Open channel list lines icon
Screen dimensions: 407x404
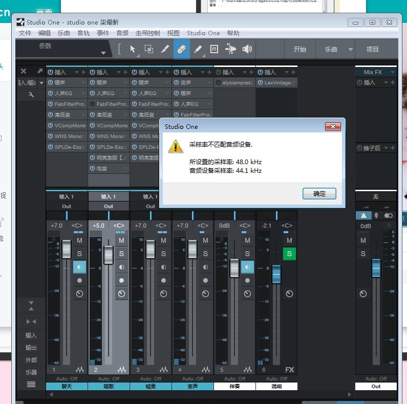31,384
